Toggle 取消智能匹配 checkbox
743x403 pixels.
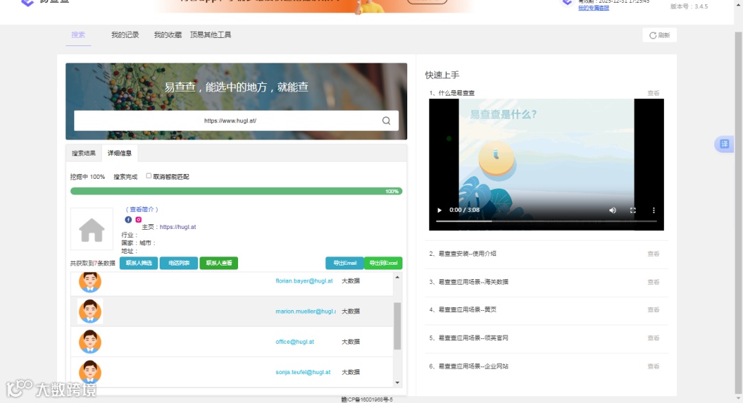[x=149, y=176]
